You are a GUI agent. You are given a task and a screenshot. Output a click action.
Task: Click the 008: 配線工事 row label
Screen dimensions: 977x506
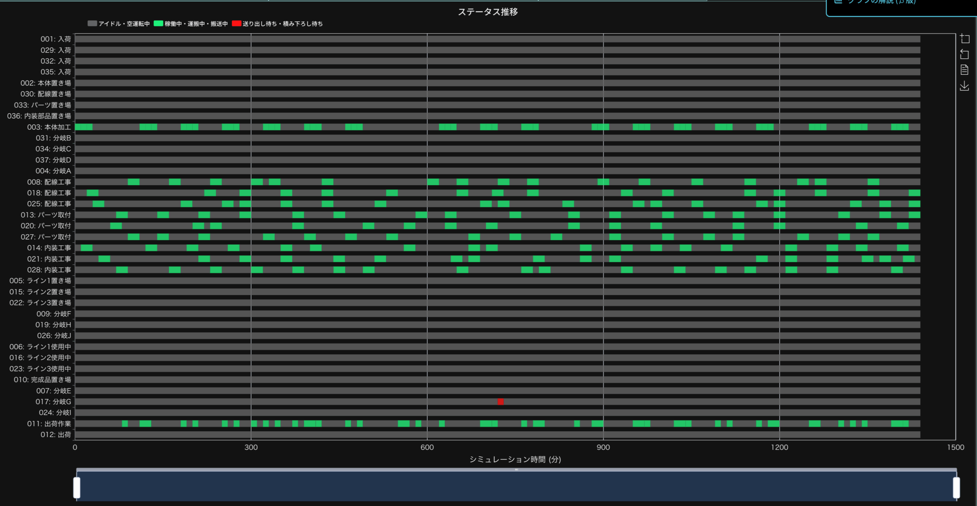(49, 182)
